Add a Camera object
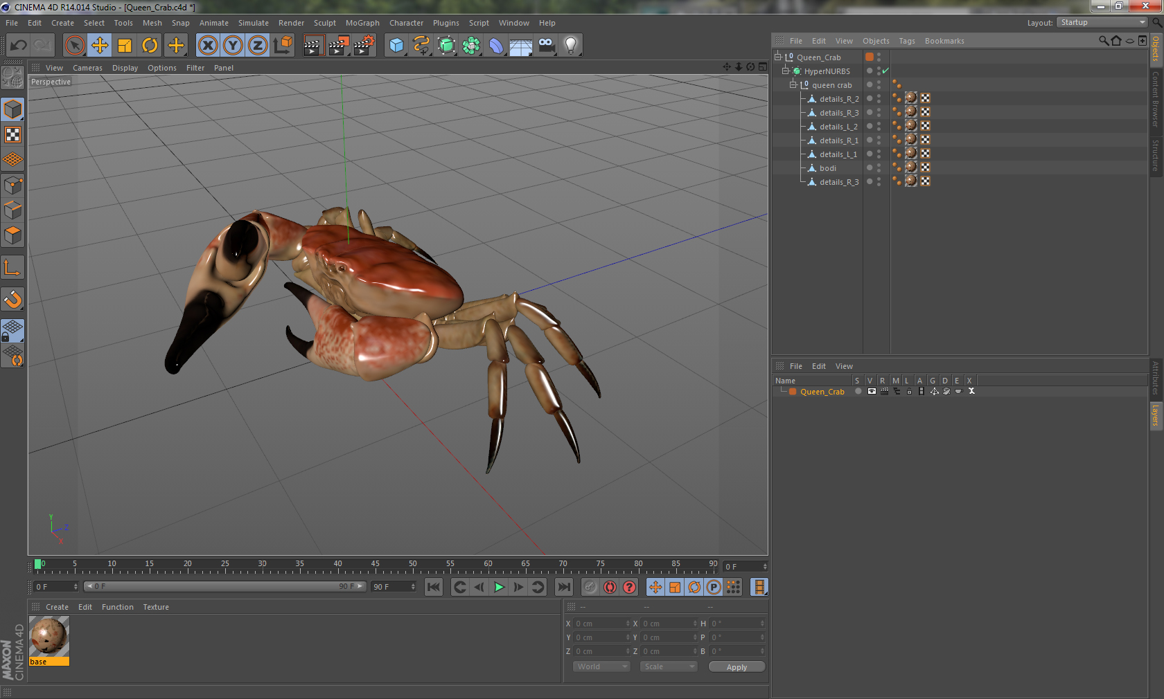Screen dimensions: 1164x699 pos(547,46)
